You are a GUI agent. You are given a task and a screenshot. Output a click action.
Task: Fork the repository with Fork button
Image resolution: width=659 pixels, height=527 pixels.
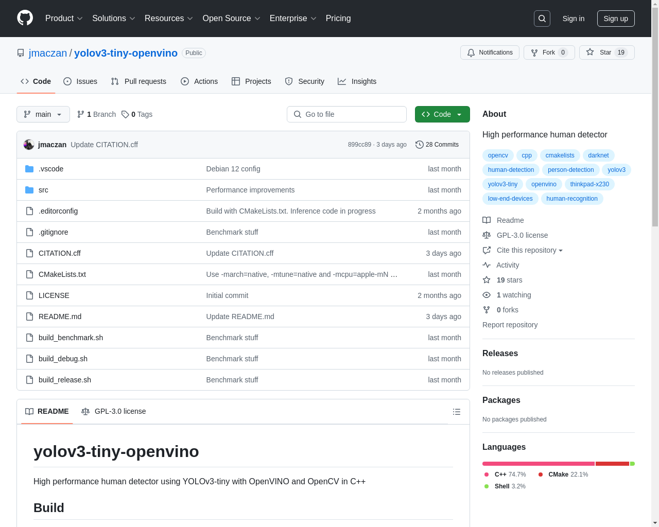pos(549,52)
